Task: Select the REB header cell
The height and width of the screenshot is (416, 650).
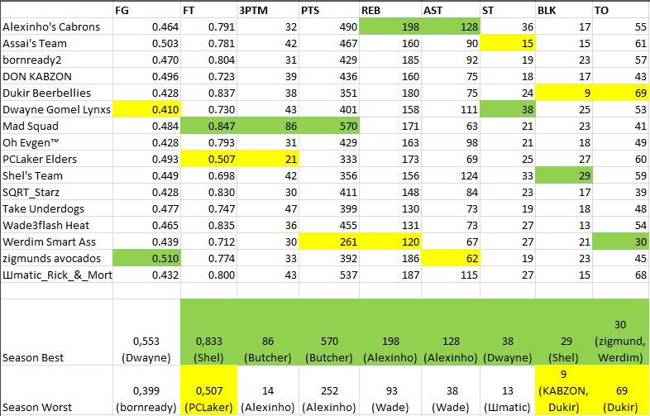Action: (390, 10)
